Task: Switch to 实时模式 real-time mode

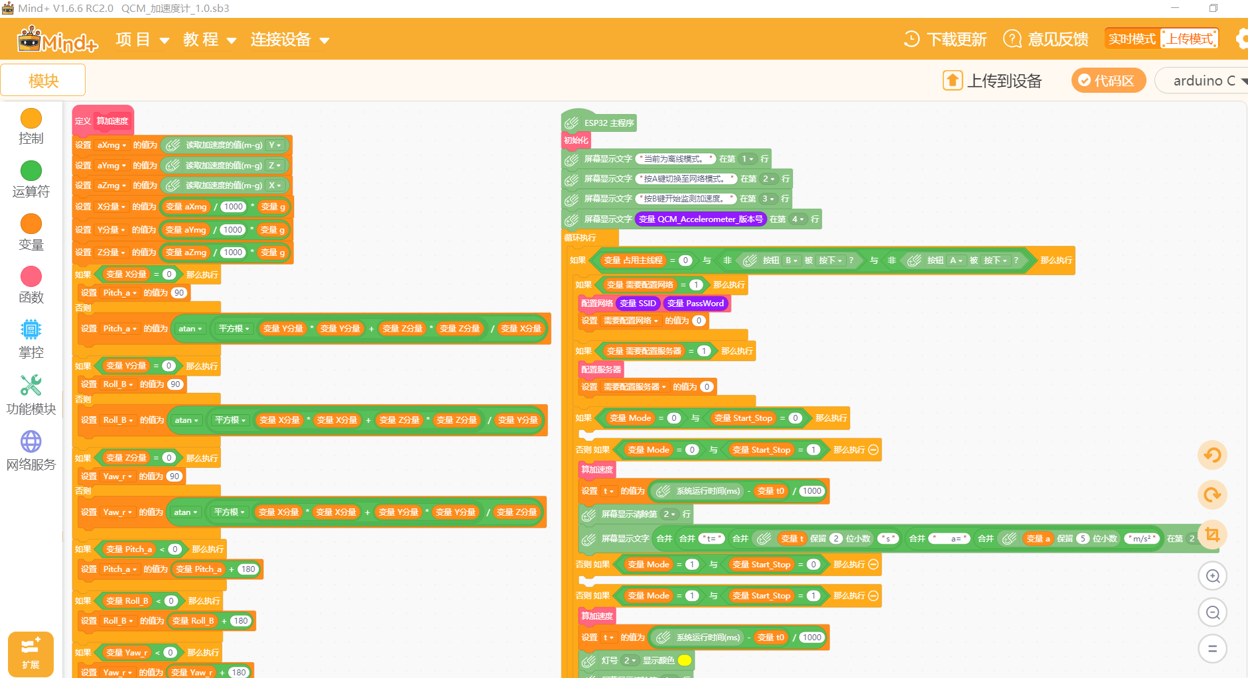Action: [1132, 39]
